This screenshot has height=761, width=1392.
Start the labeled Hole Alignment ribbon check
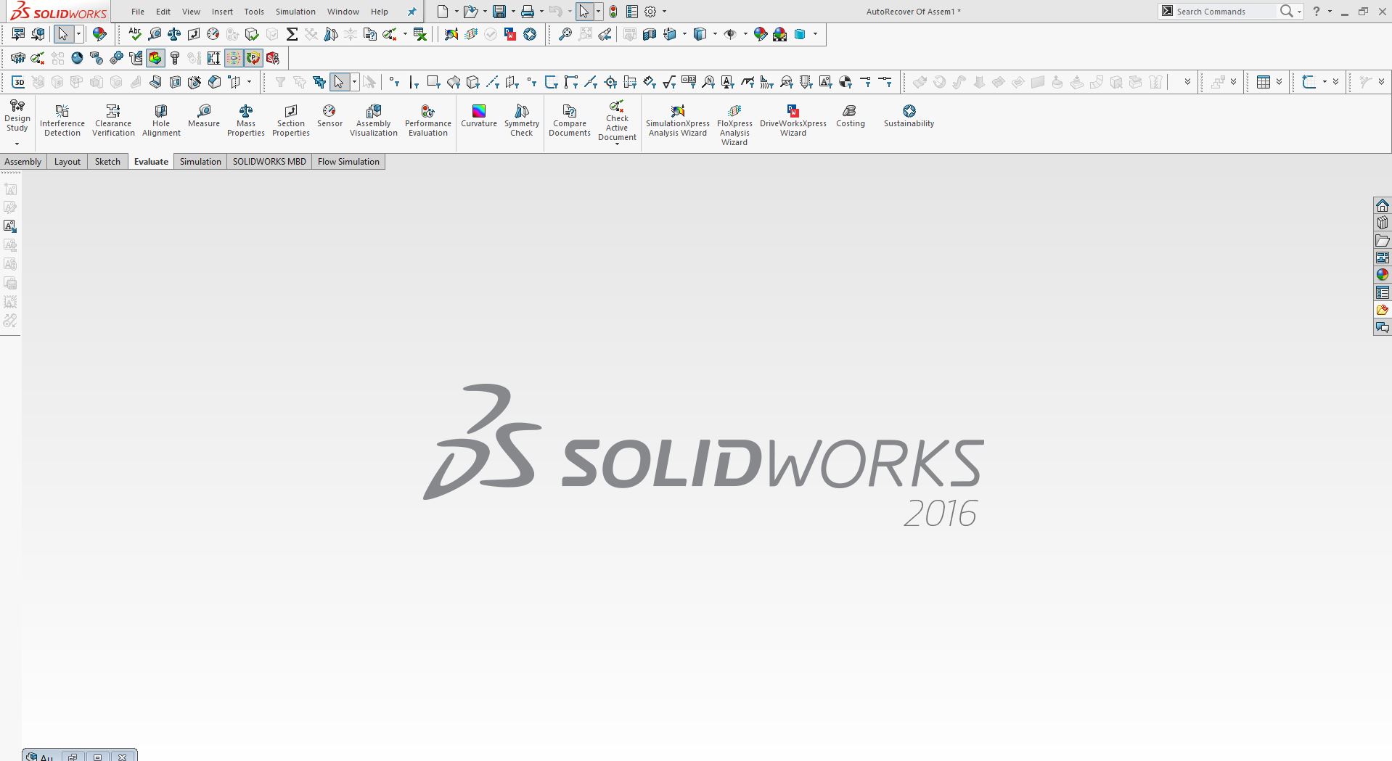(x=161, y=120)
